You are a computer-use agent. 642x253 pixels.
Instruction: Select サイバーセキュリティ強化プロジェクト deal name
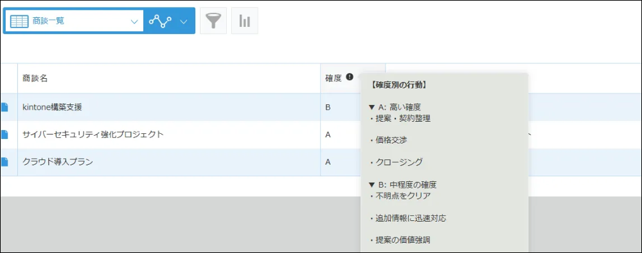point(93,135)
